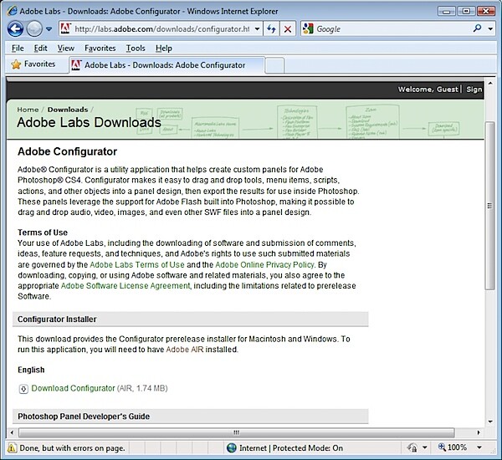The height and width of the screenshot is (460, 502).
Task: Click the Favorites star button
Action: (33, 64)
